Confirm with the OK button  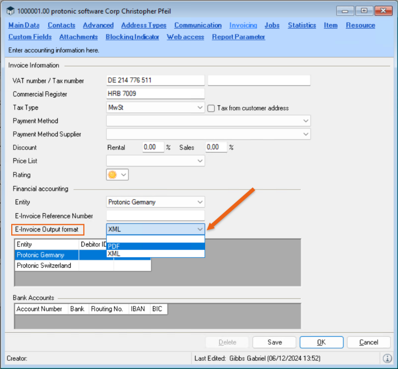click(321, 342)
